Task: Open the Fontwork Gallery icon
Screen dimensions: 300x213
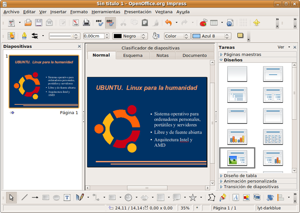Action: click(x=235, y=198)
